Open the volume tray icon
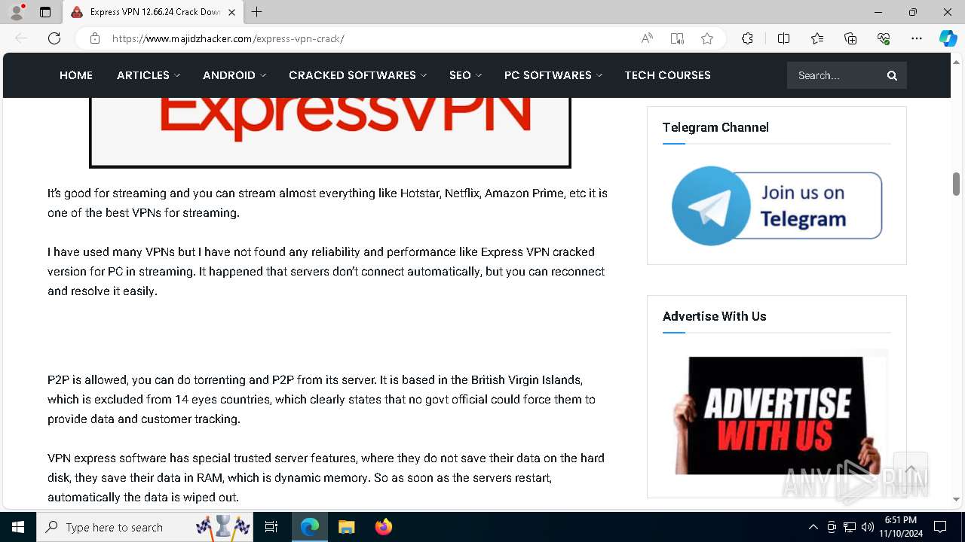The width and height of the screenshot is (965, 542). click(868, 527)
